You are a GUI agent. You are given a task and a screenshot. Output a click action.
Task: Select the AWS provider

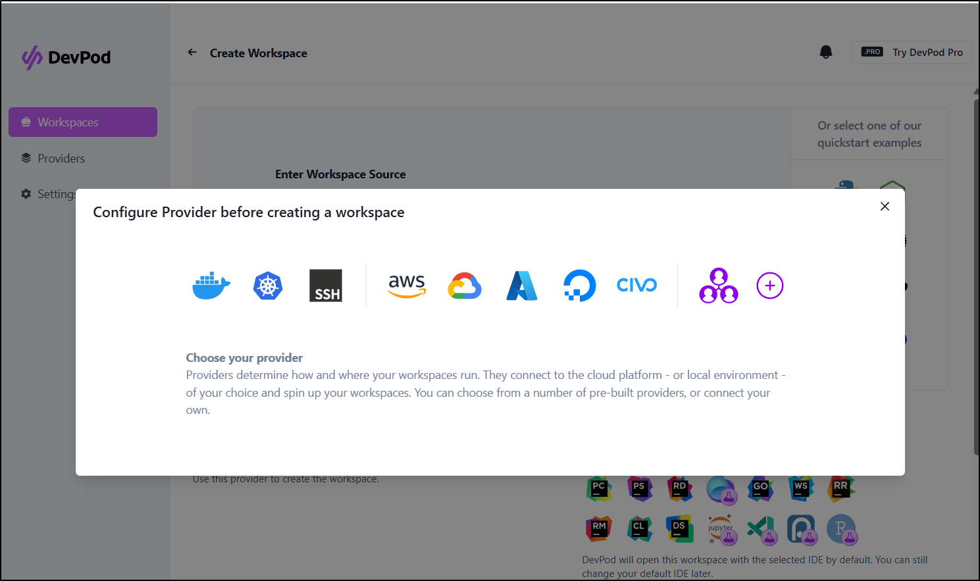click(x=407, y=286)
